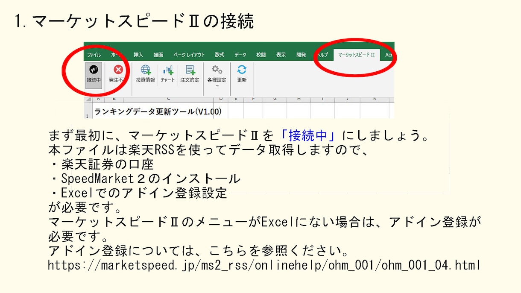Click row header 1
The height and width of the screenshot is (293, 521).
pos(88,111)
